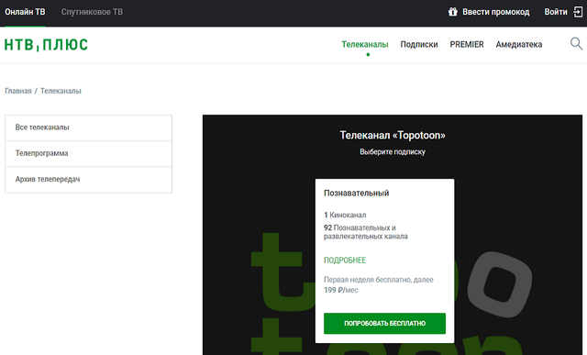Screen dimensions: 587x355
Task: Open search with the magnifier icon
Action: 576,44
